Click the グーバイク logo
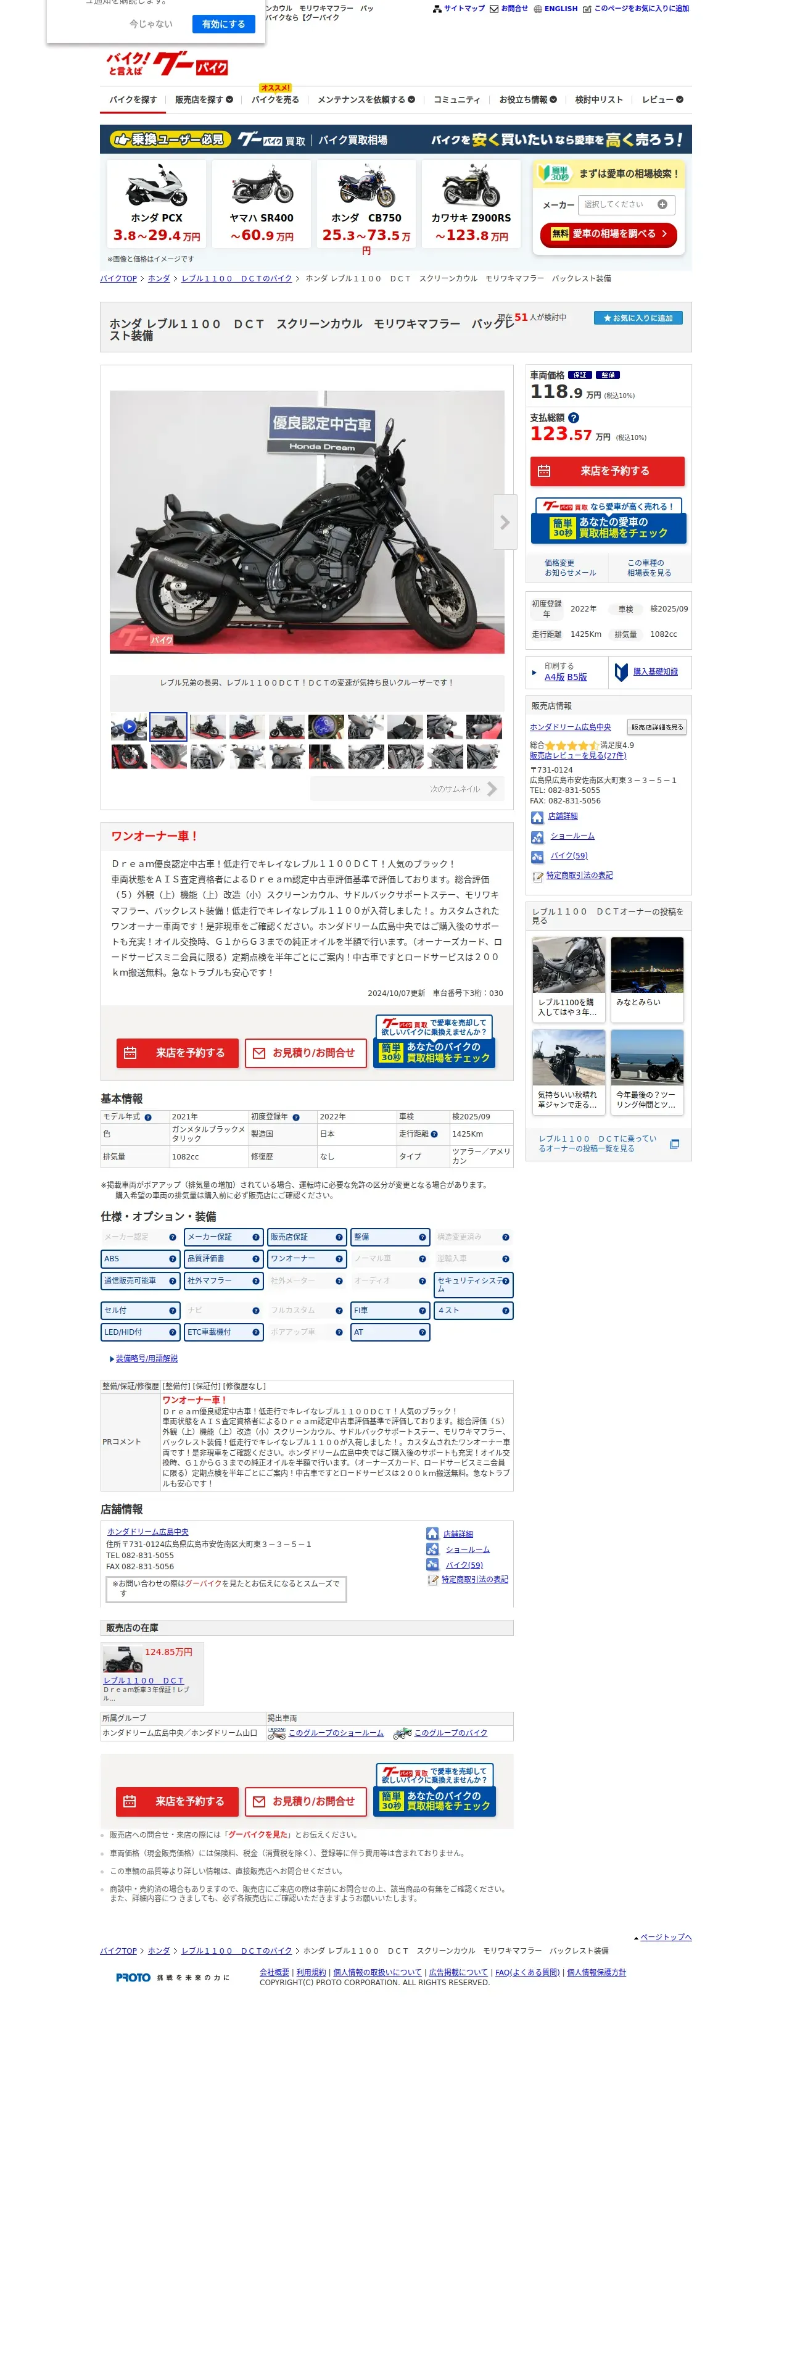This screenshot has width=792, height=2377. (x=167, y=64)
